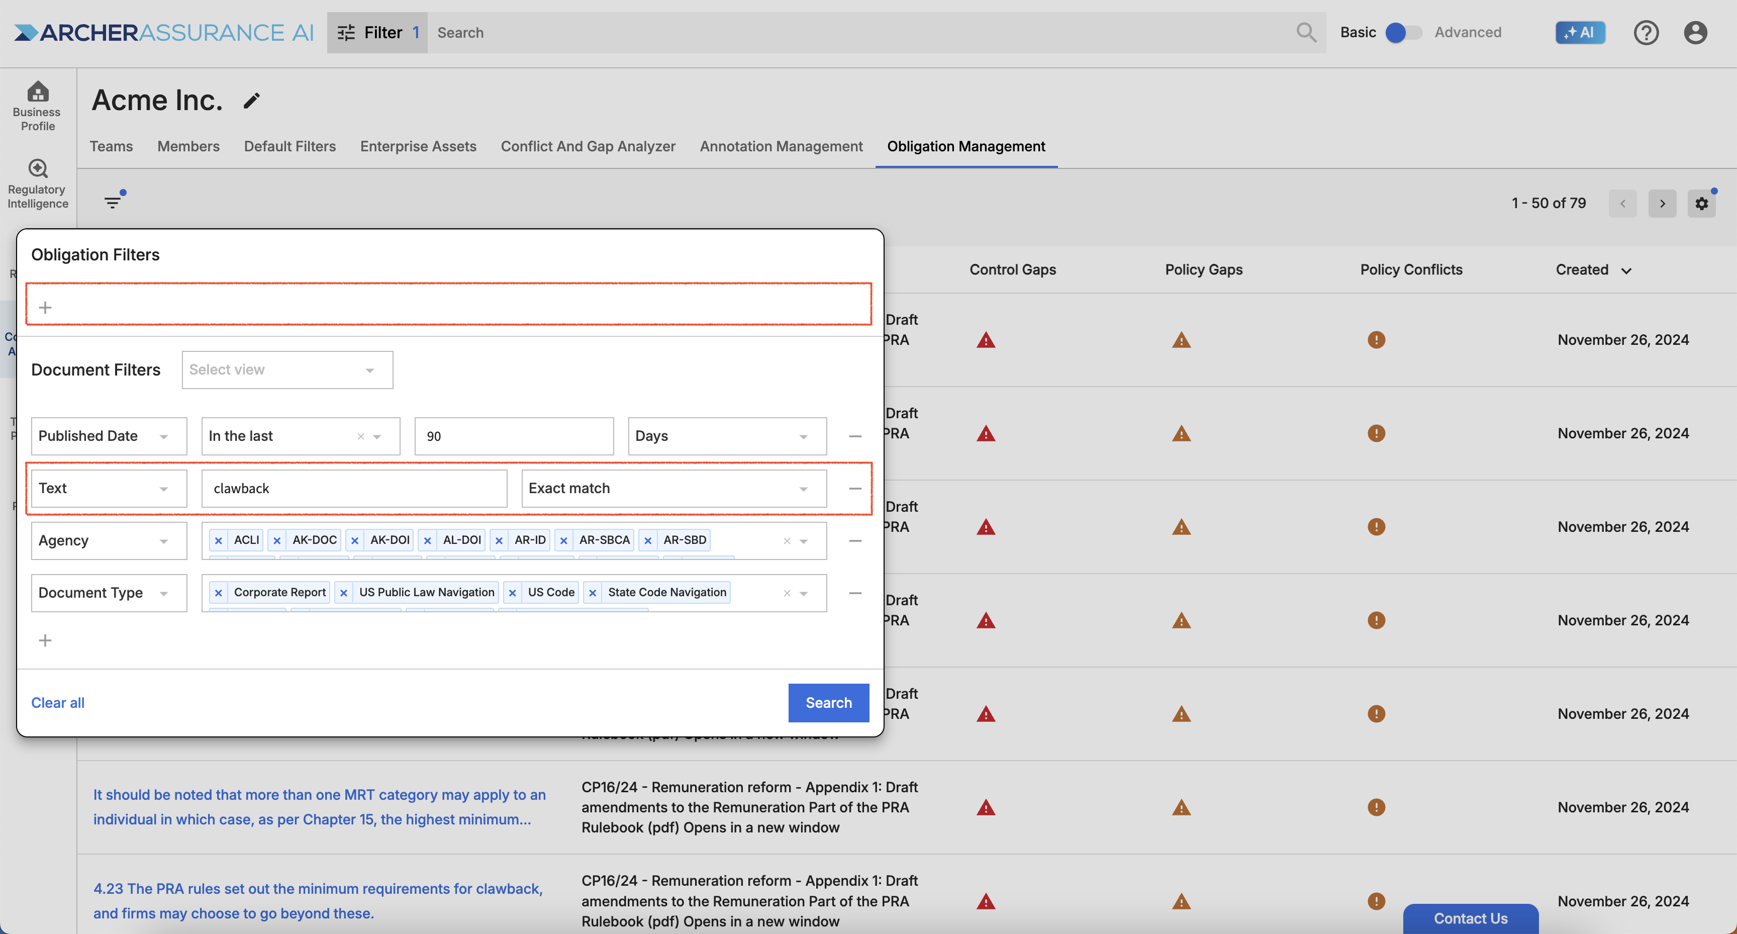Click the 90 days number field
This screenshot has height=934, width=1737.
click(x=514, y=436)
